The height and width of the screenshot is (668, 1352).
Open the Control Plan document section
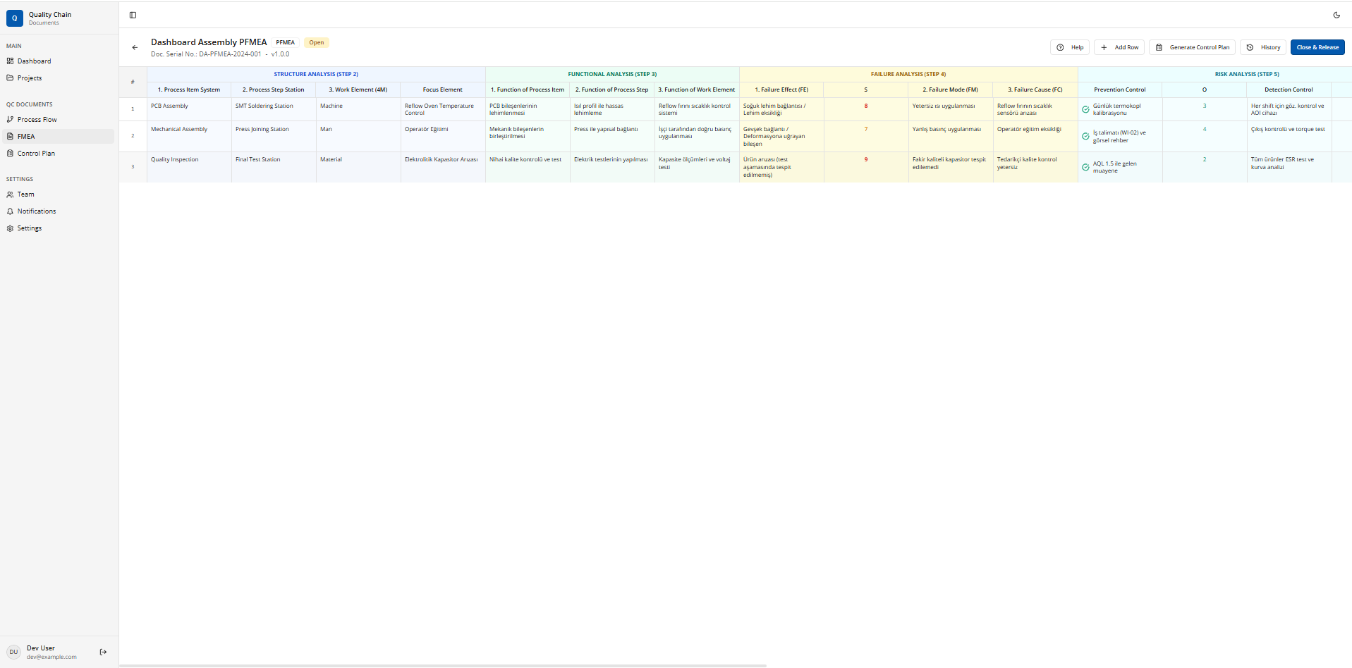(x=36, y=153)
